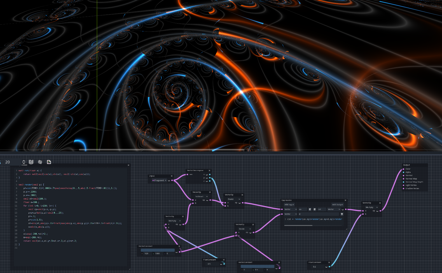Open the fragcoord dropdown in Input node

[160, 181]
